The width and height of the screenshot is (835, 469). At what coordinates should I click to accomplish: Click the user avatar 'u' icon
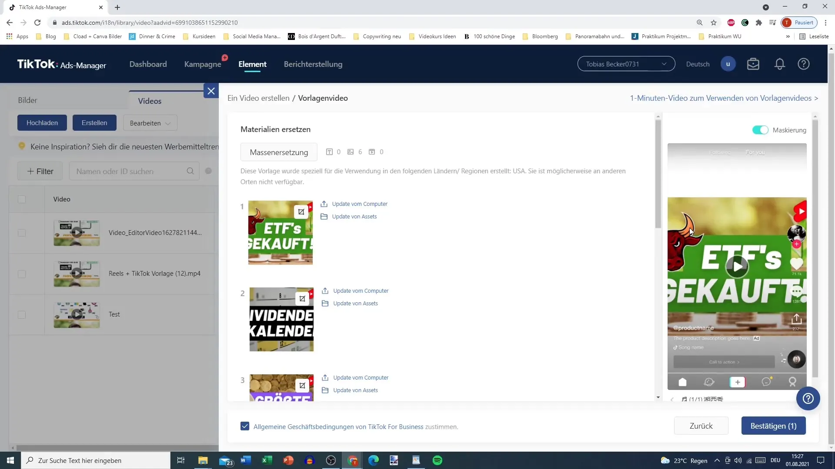tap(728, 64)
